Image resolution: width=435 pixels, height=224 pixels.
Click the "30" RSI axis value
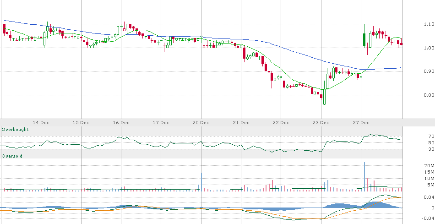pos(431,149)
